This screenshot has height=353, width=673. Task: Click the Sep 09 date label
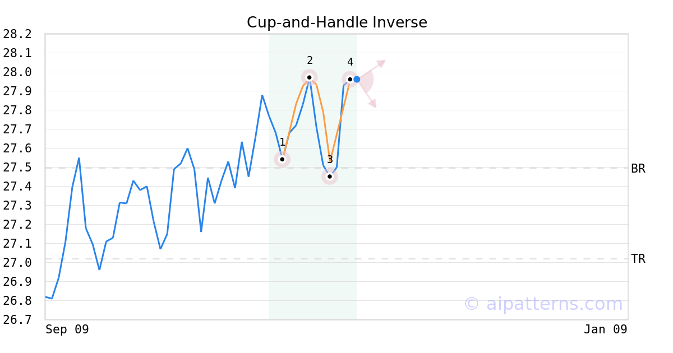(x=67, y=329)
